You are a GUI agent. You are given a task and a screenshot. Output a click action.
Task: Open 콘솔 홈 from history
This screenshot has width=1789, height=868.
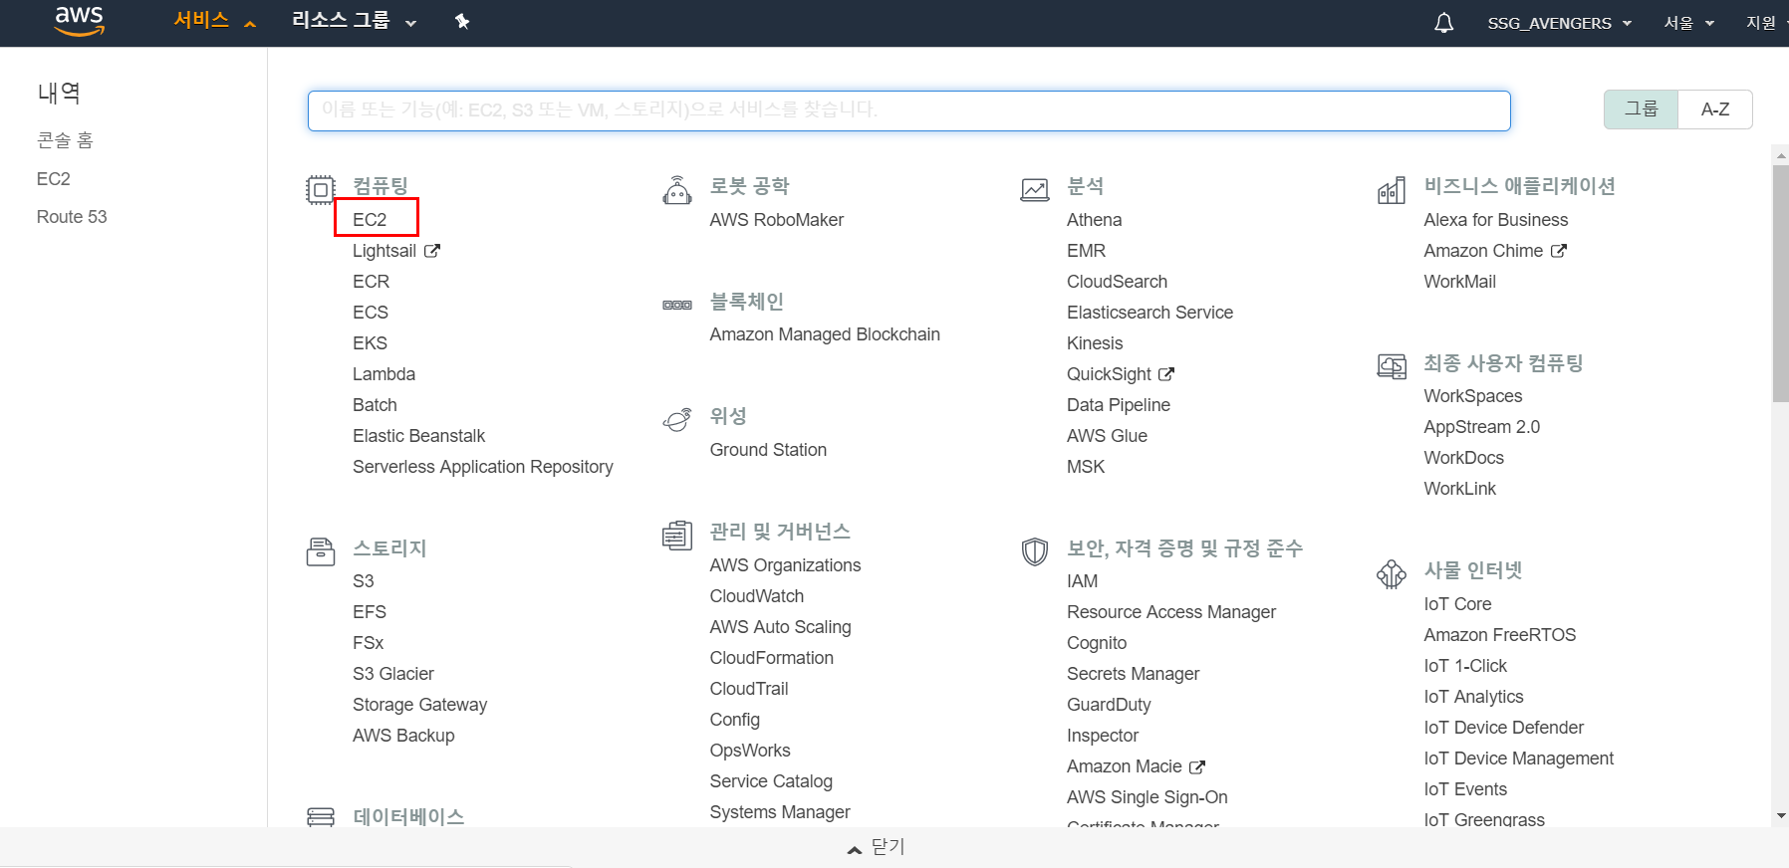pyautogui.click(x=65, y=140)
